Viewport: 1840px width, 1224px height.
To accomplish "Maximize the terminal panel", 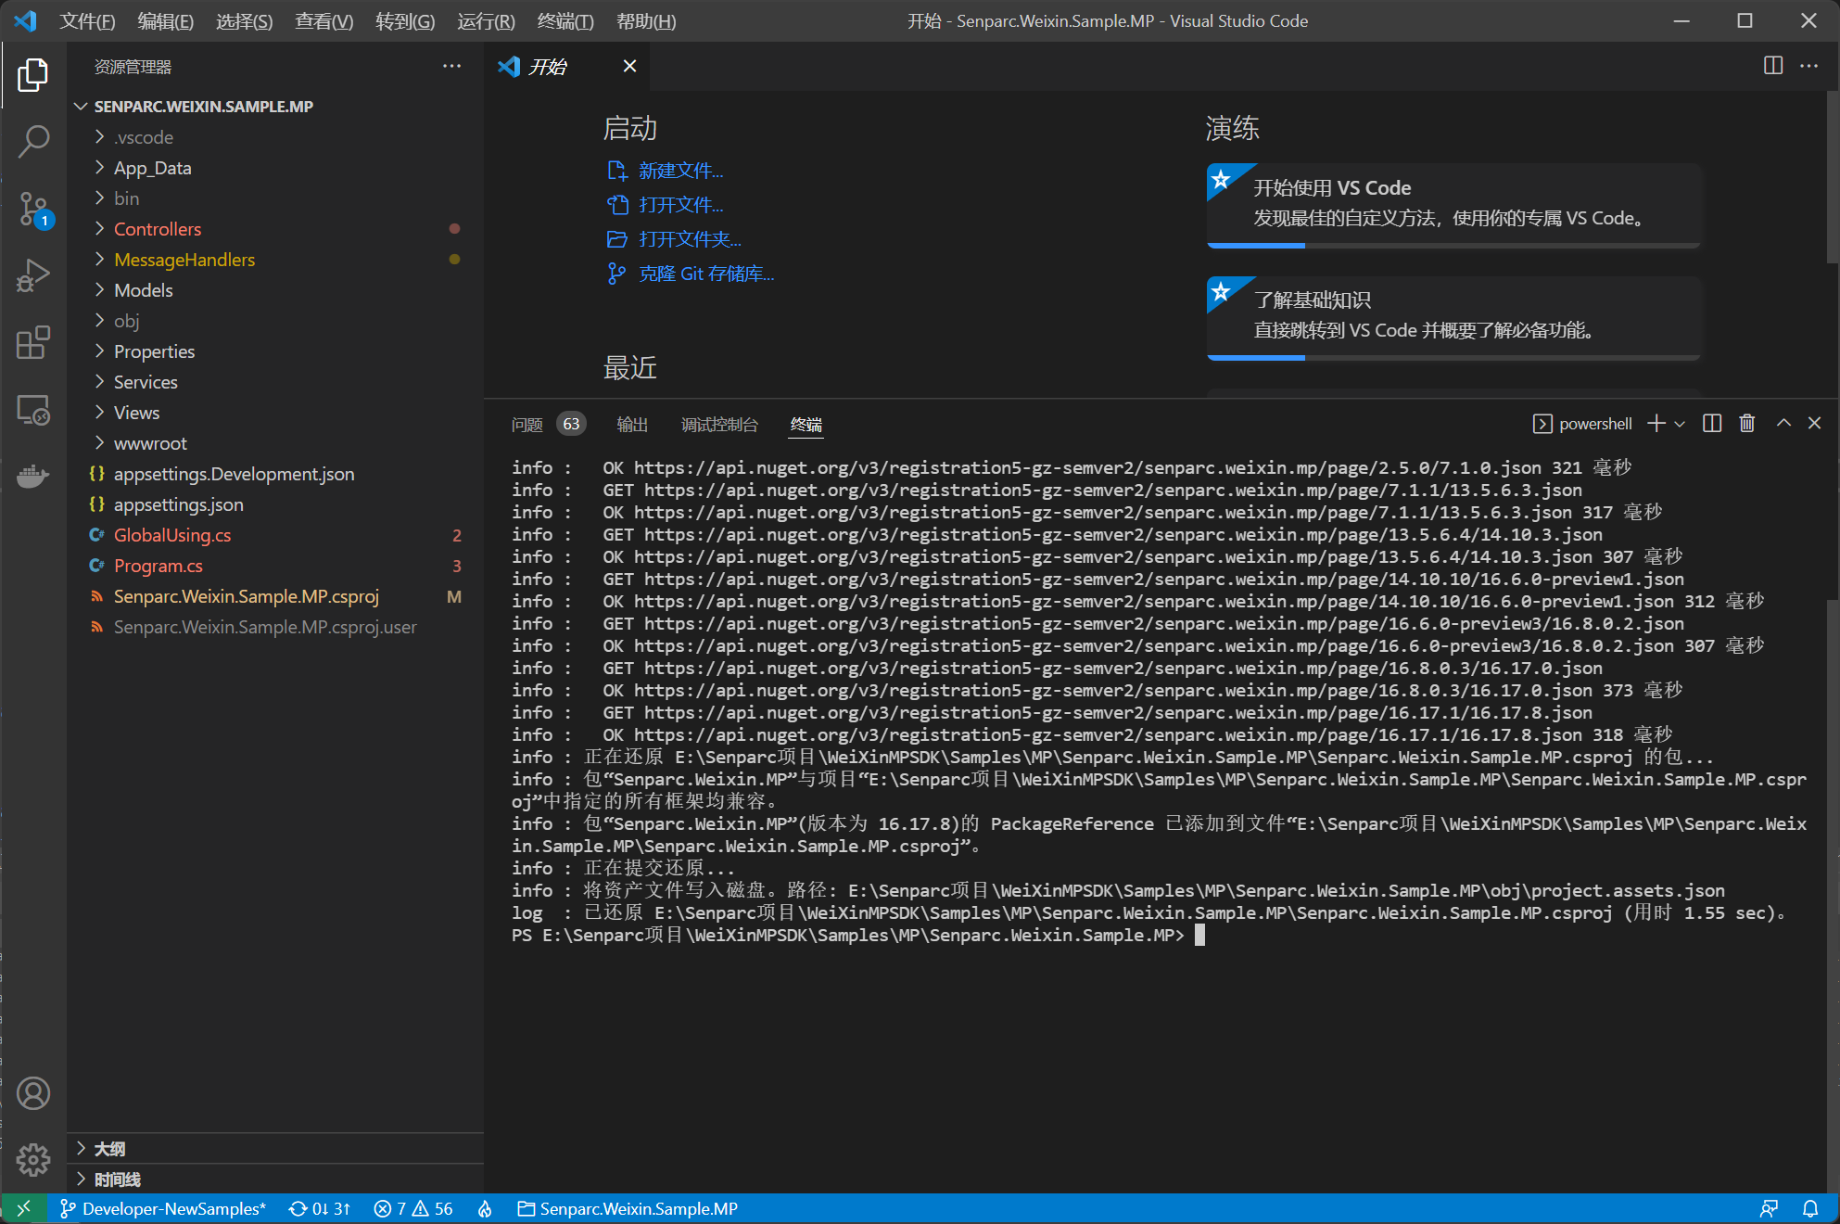I will point(1782,423).
